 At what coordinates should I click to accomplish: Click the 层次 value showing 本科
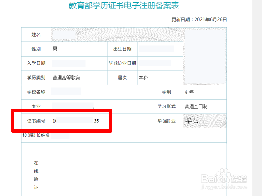[x=142, y=78]
